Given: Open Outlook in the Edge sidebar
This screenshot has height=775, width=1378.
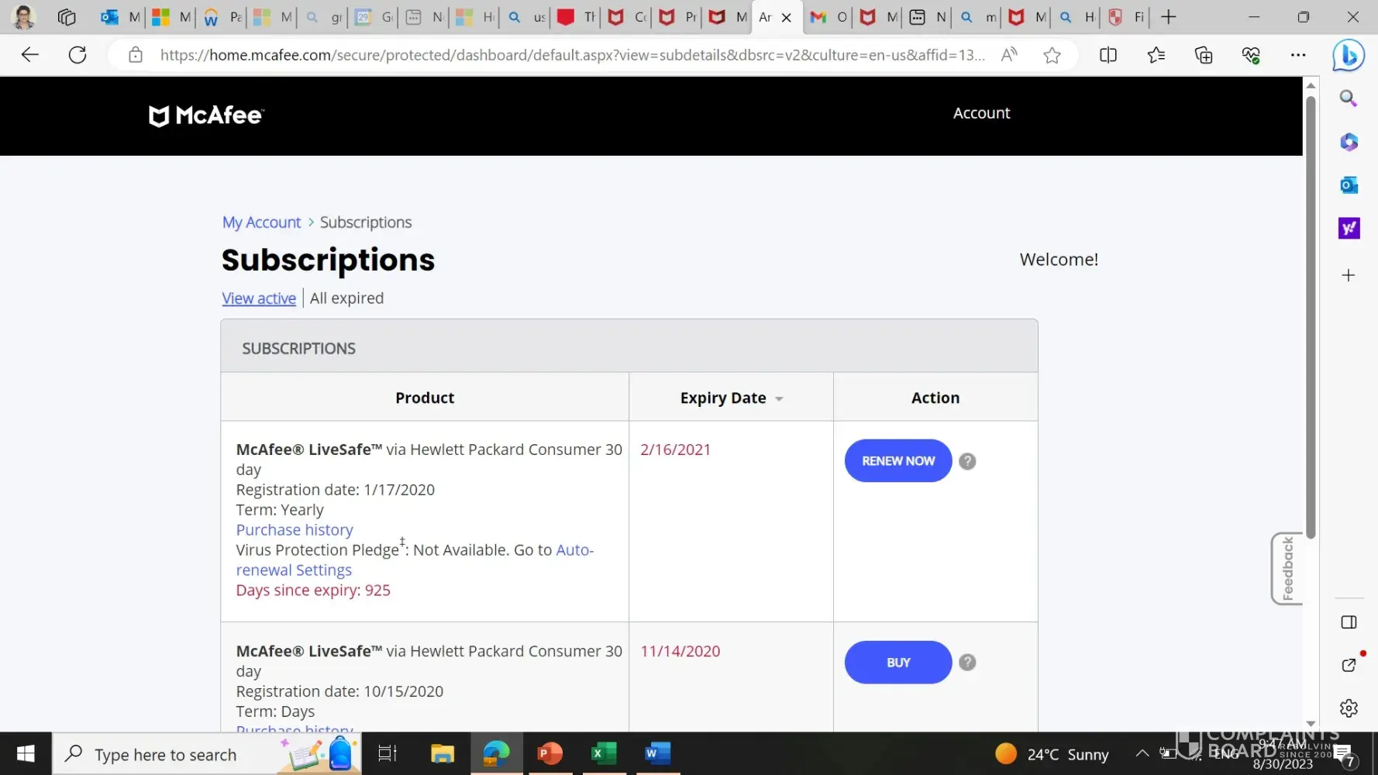Looking at the screenshot, I should pos(1349,185).
